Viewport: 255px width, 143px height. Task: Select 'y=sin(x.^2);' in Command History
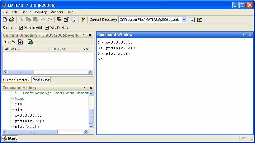tap(29, 121)
